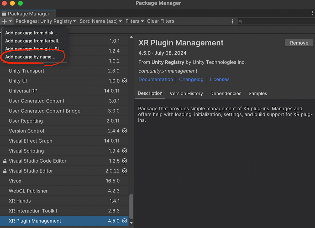The width and height of the screenshot is (315, 228).
Task: Click the lock icon on Visual Studio Editor
Action: point(4,171)
